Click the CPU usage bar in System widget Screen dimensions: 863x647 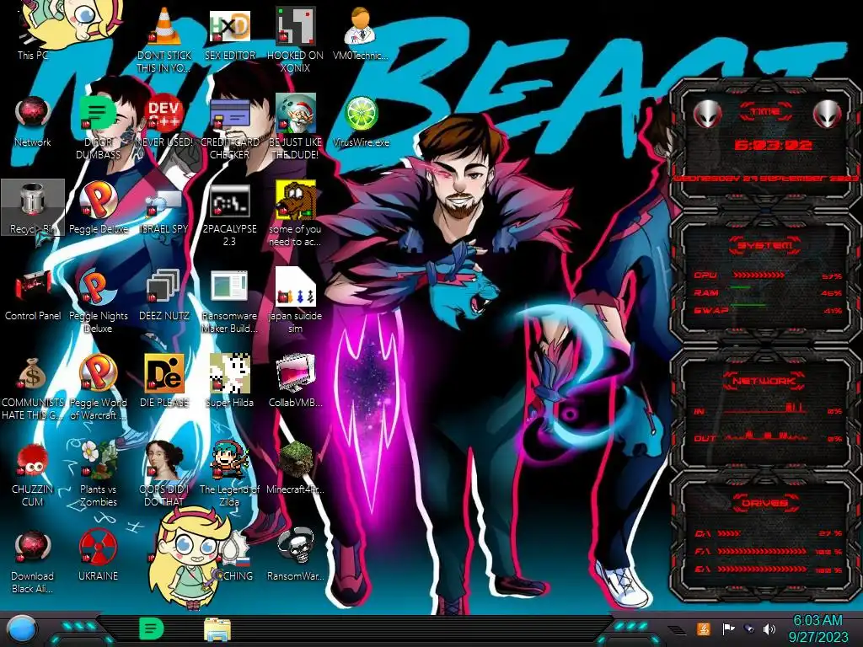(758, 275)
